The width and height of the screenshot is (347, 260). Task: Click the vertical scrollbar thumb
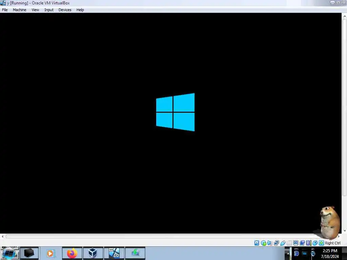click(344, 107)
